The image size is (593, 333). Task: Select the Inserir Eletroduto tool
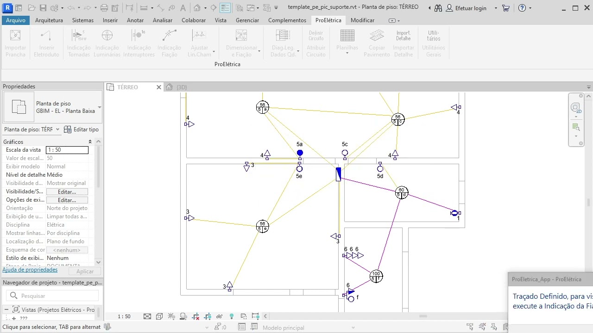(46, 43)
